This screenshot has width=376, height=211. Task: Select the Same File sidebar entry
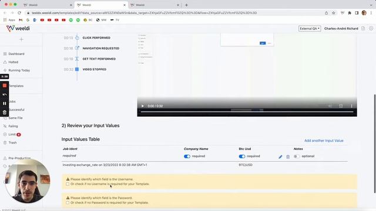[x=15, y=118]
